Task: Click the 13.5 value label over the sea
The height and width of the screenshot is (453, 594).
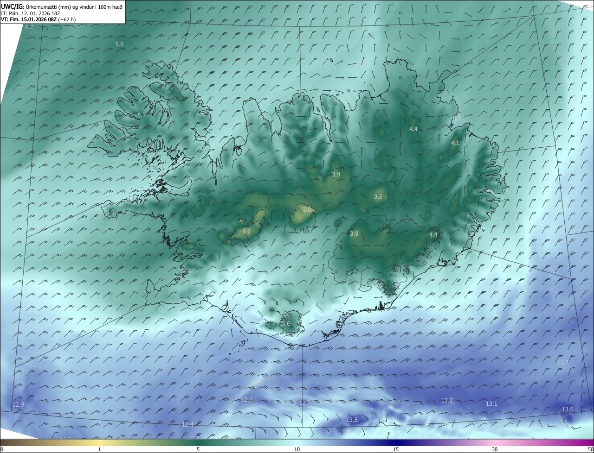Action: 352,420
